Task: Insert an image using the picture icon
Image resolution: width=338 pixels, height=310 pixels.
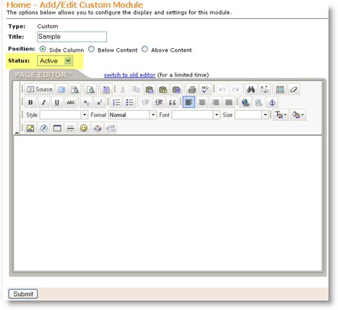Action: [30, 128]
